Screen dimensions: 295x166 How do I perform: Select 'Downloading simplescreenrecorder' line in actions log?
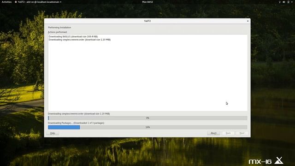click(80, 40)
